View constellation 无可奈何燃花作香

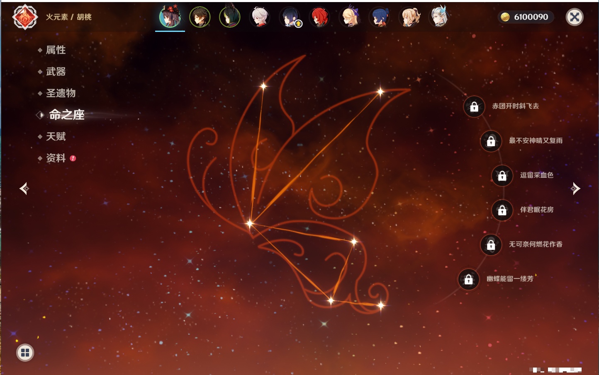click(536, 244)
